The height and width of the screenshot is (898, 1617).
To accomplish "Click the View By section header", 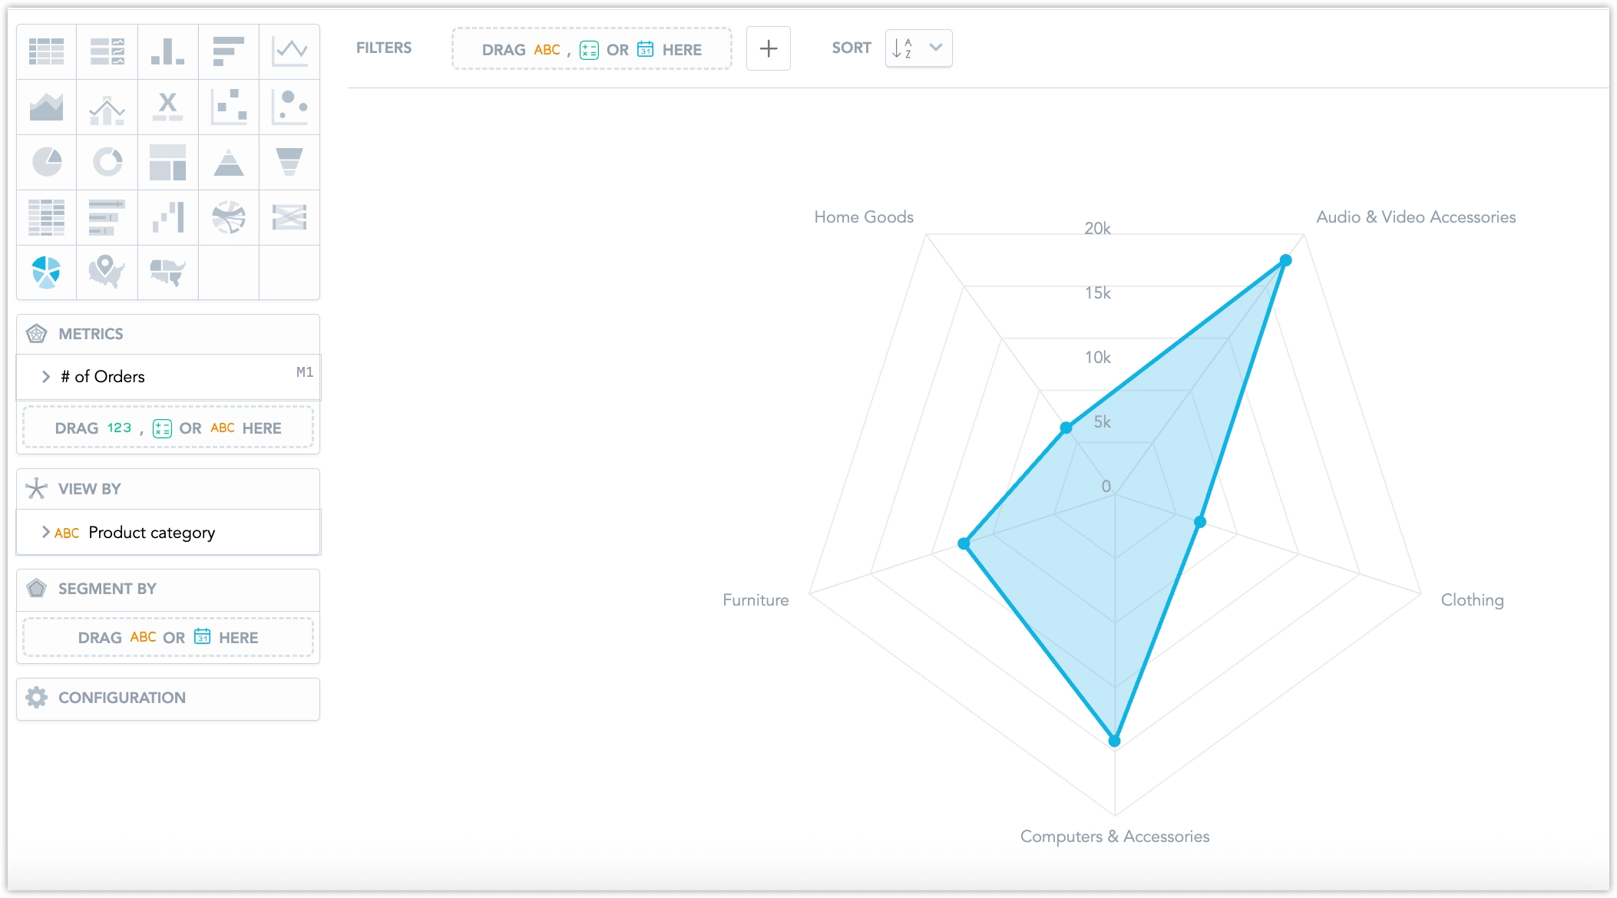I will point(168,489).
